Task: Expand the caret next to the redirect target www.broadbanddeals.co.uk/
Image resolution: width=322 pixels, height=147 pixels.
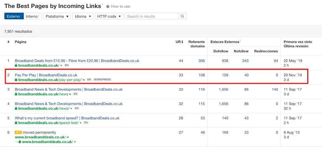Action: (x=75, y=142)
